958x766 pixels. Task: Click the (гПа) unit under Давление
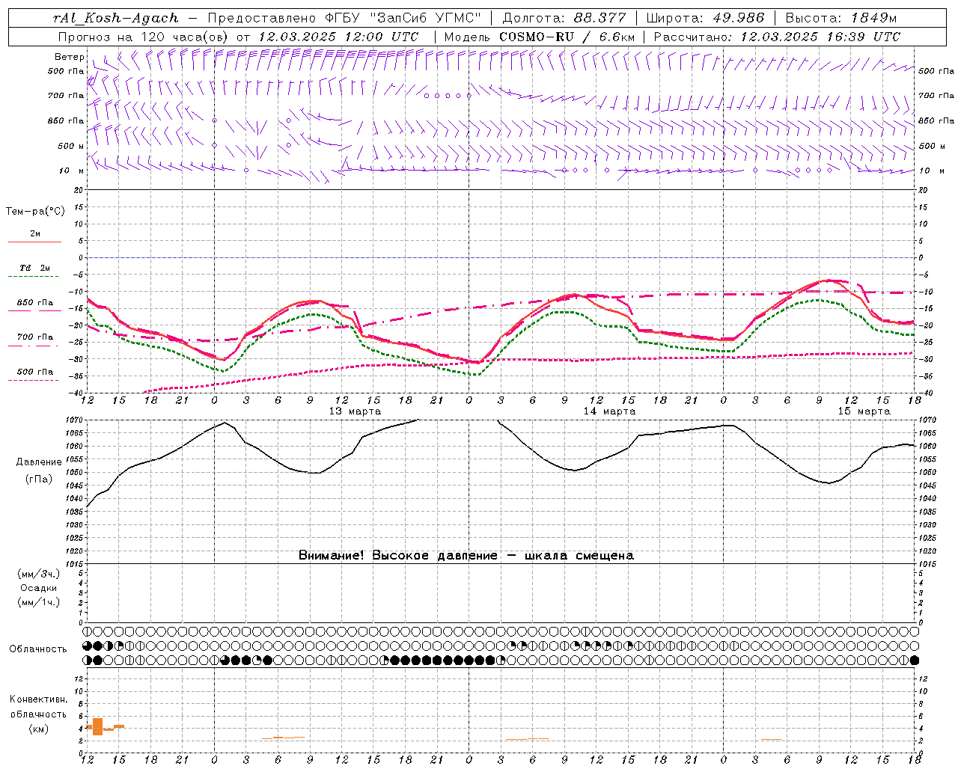pyautogui.click(x=39, y=479)
